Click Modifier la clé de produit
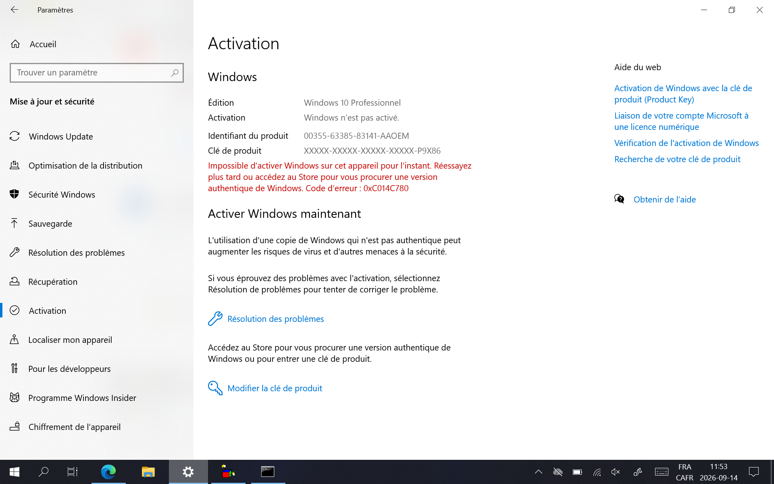This screenshot has height=484, width=774. coord(275,388)
